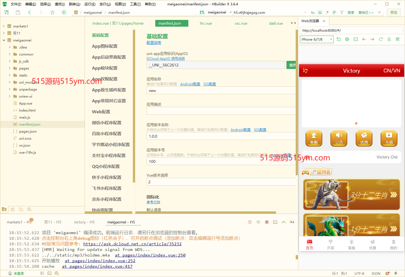Click the star favorite icon in the toolbar

click(x=52, y=12)
